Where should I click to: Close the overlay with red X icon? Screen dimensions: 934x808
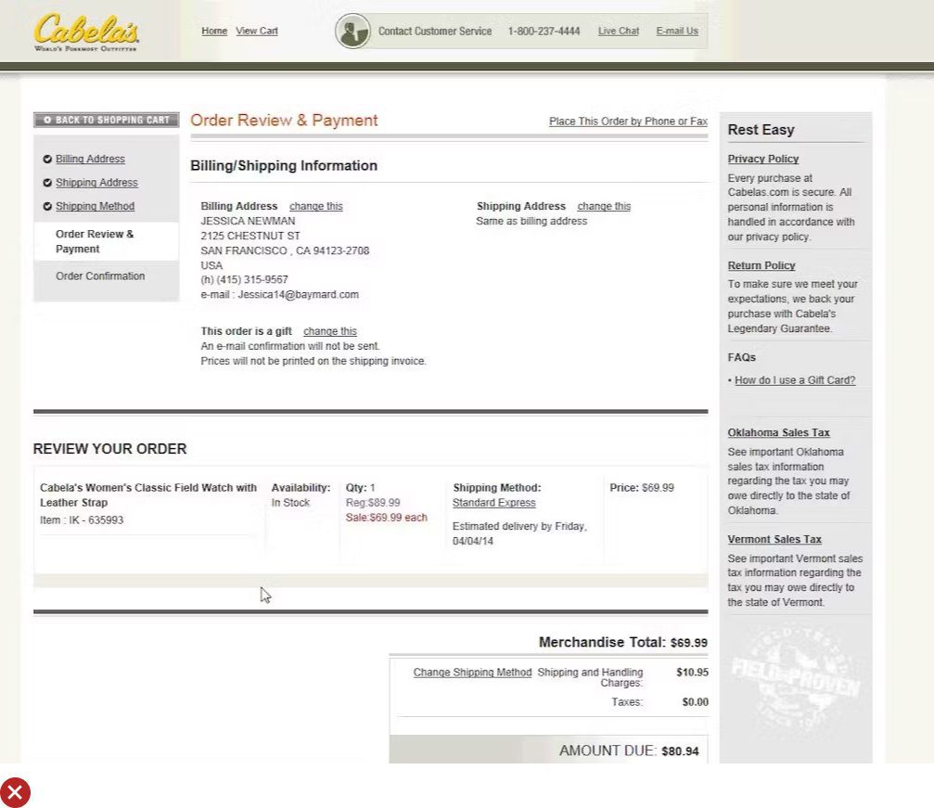tap(15, 792)
